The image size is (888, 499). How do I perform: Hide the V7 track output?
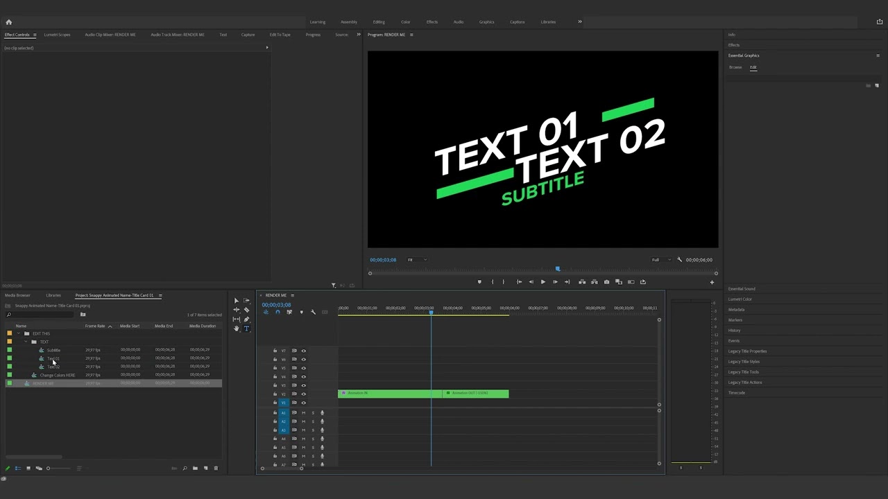coord(303,351)
